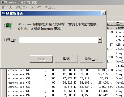Viewport: 124px width, 97px height.
Task: Click the 创建新任务 dialog title icon
Action: [3, 13]
